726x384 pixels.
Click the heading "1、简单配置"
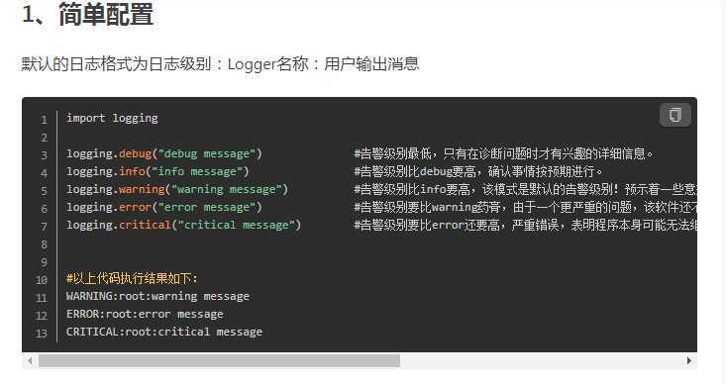[x=87, y=14]
